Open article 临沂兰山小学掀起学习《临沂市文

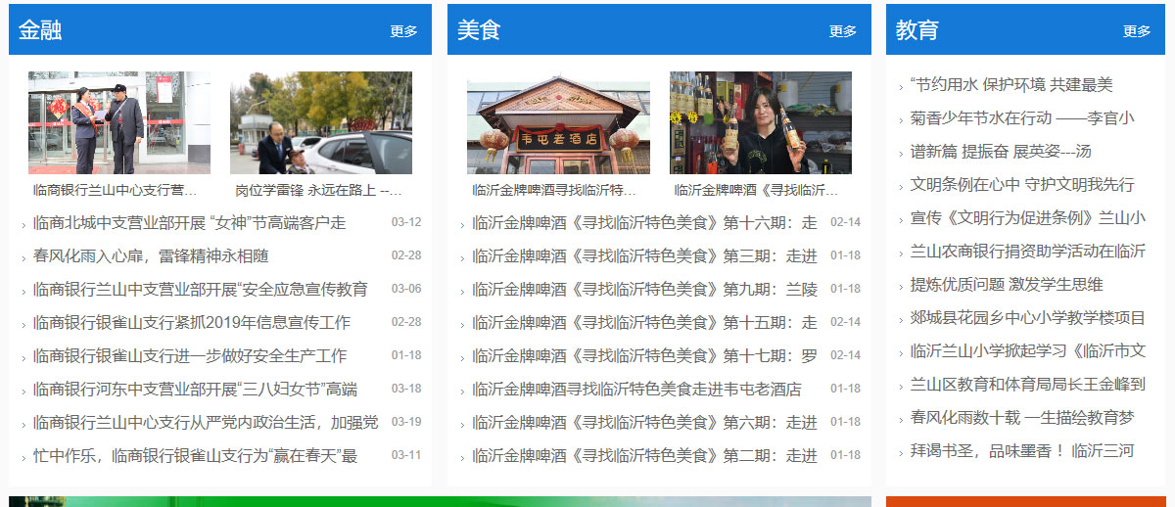[x=1028, y=351]
